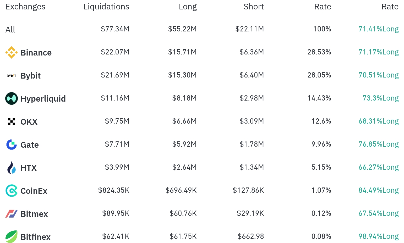This screenshot has height=243, width=404.
Task: Open the Hyperliquid exchange name link
Action: (43, 99)
